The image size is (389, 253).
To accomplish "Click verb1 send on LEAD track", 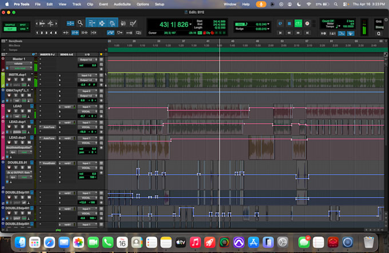I will tap(67, 107).
